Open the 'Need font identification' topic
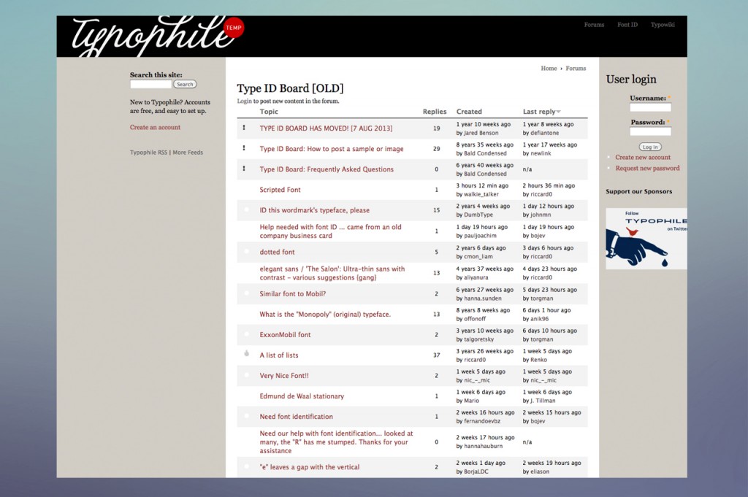748x497 pixels. 297,417
